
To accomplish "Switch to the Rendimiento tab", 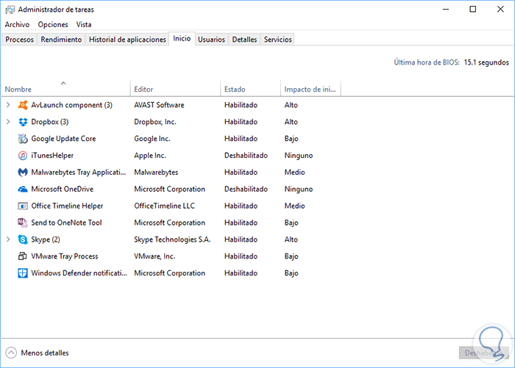I will pos(61,40).
